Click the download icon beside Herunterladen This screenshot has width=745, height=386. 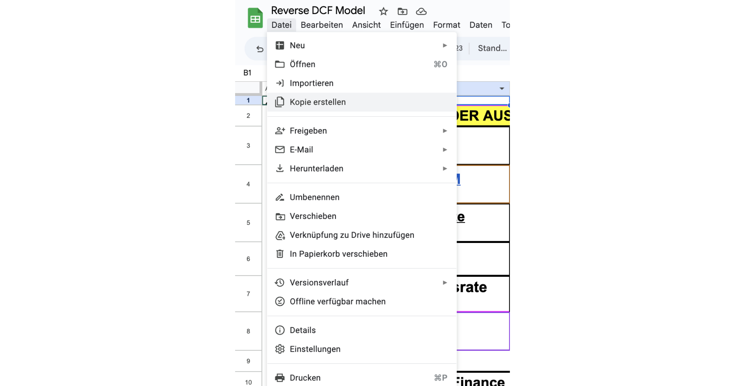pyautogui.click(x=280, y=168)
